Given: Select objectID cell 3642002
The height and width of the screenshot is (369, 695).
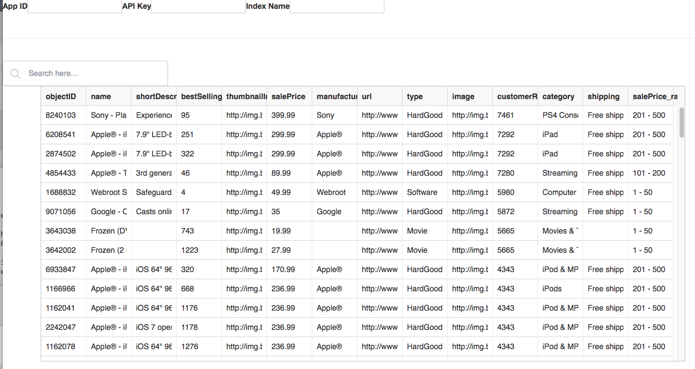Looking at the screenshot, I should tap(63, 250).
